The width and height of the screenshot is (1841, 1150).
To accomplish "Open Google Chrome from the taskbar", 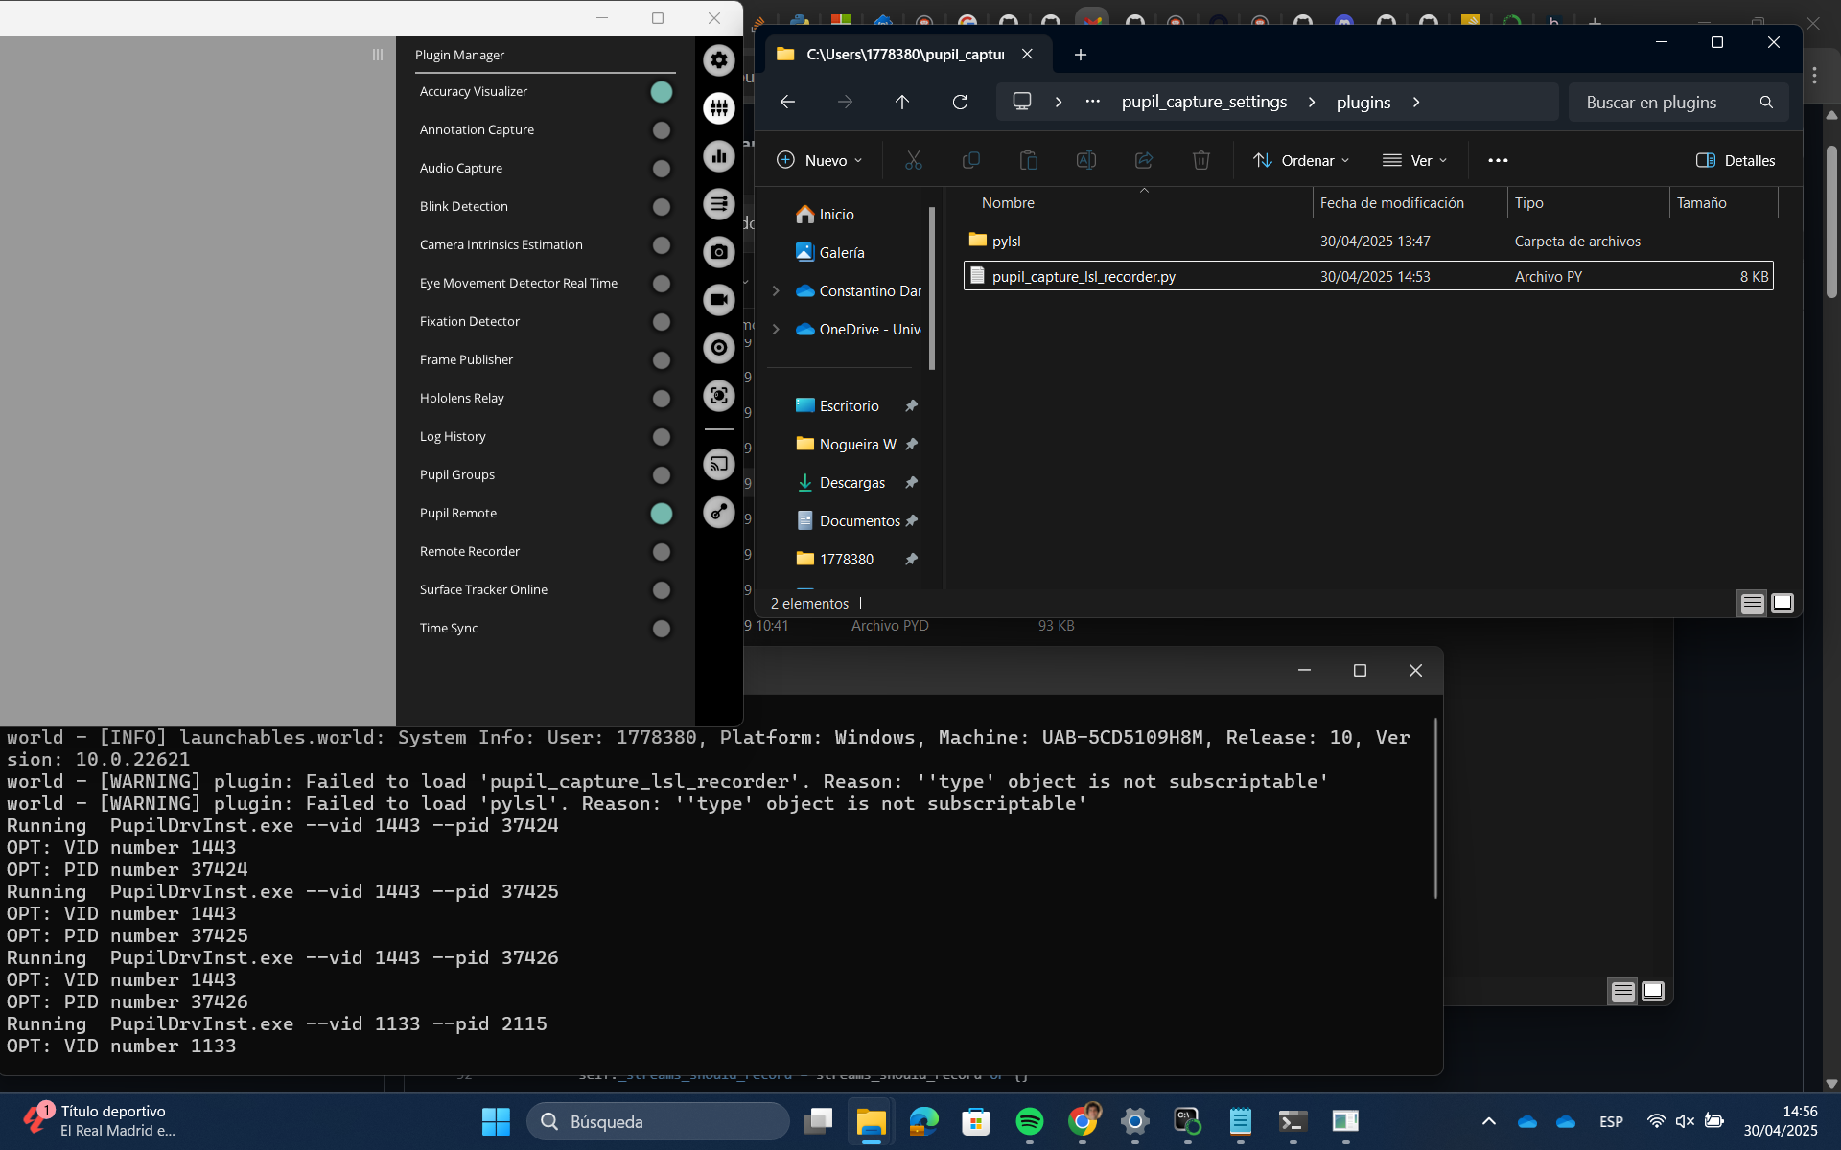I will [1083, 1121].
